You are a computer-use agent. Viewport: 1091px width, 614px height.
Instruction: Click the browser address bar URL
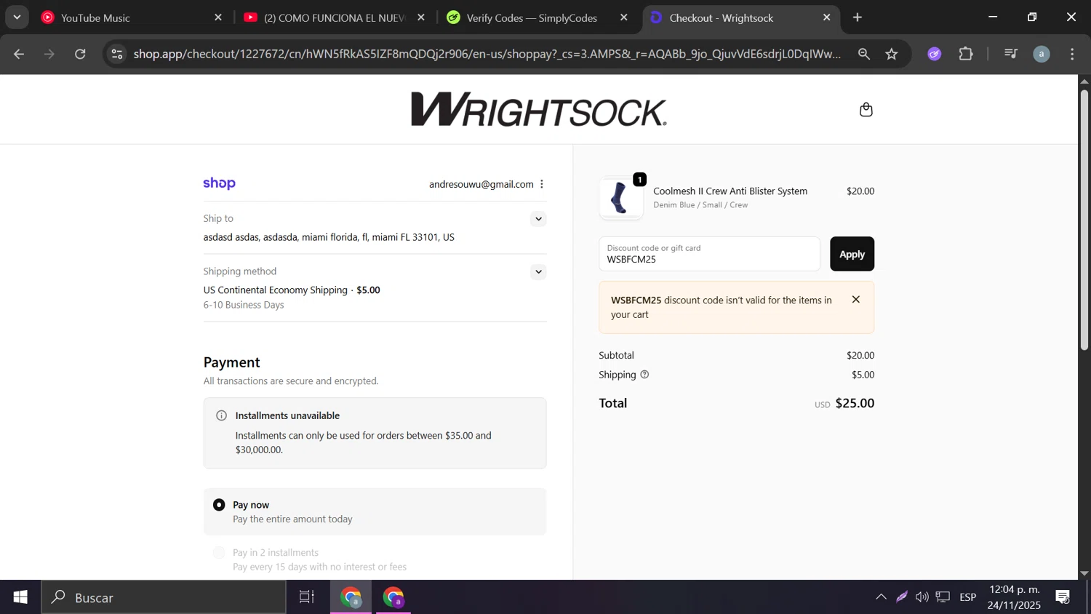[487, 54]
